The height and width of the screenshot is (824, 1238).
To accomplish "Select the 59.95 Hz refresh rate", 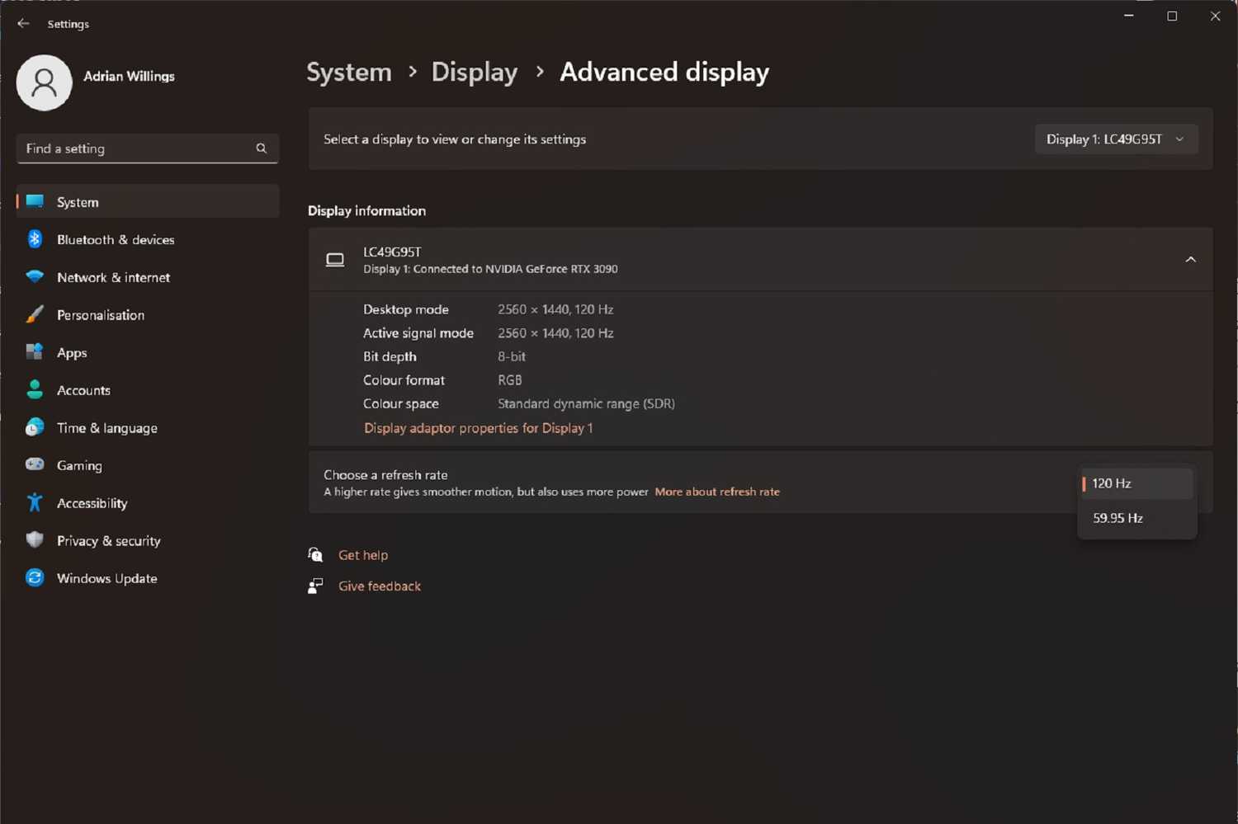I will [1118, 519].
